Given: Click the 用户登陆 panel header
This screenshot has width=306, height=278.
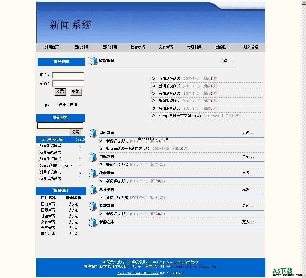Looking at the screenshot, I should coord(61,62).
